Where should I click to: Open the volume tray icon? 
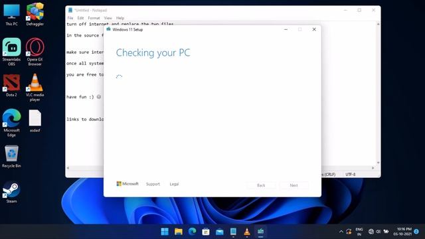click(379, 232)
